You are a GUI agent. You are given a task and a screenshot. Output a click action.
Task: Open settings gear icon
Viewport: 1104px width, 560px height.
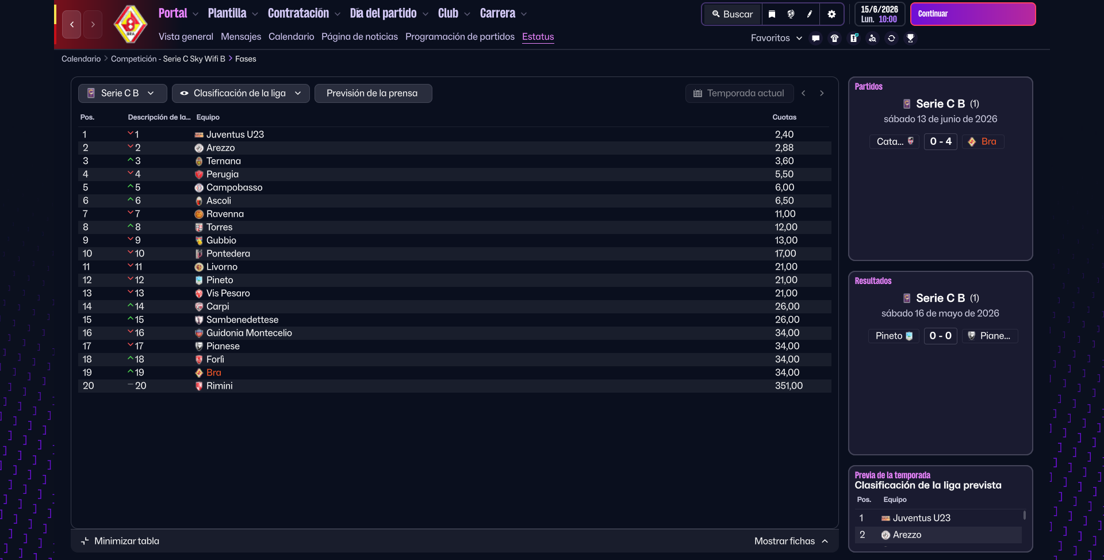(831, 14)
